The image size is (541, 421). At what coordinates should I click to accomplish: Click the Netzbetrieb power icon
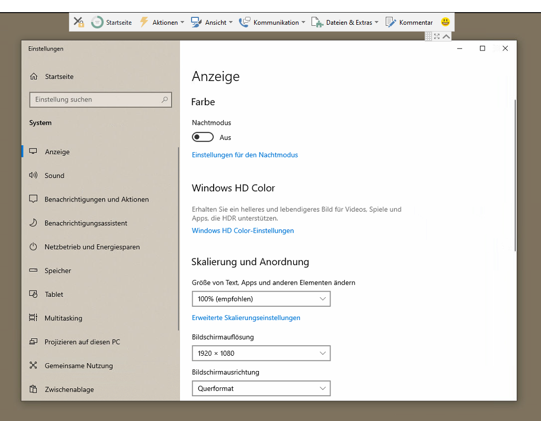point(33,246)
